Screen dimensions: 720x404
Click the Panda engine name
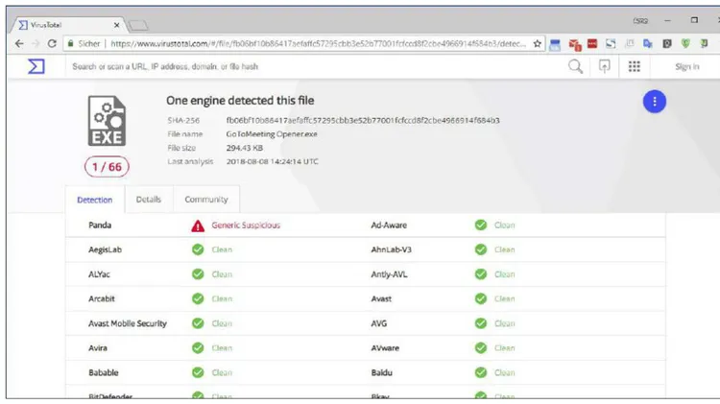coord(100,225)
